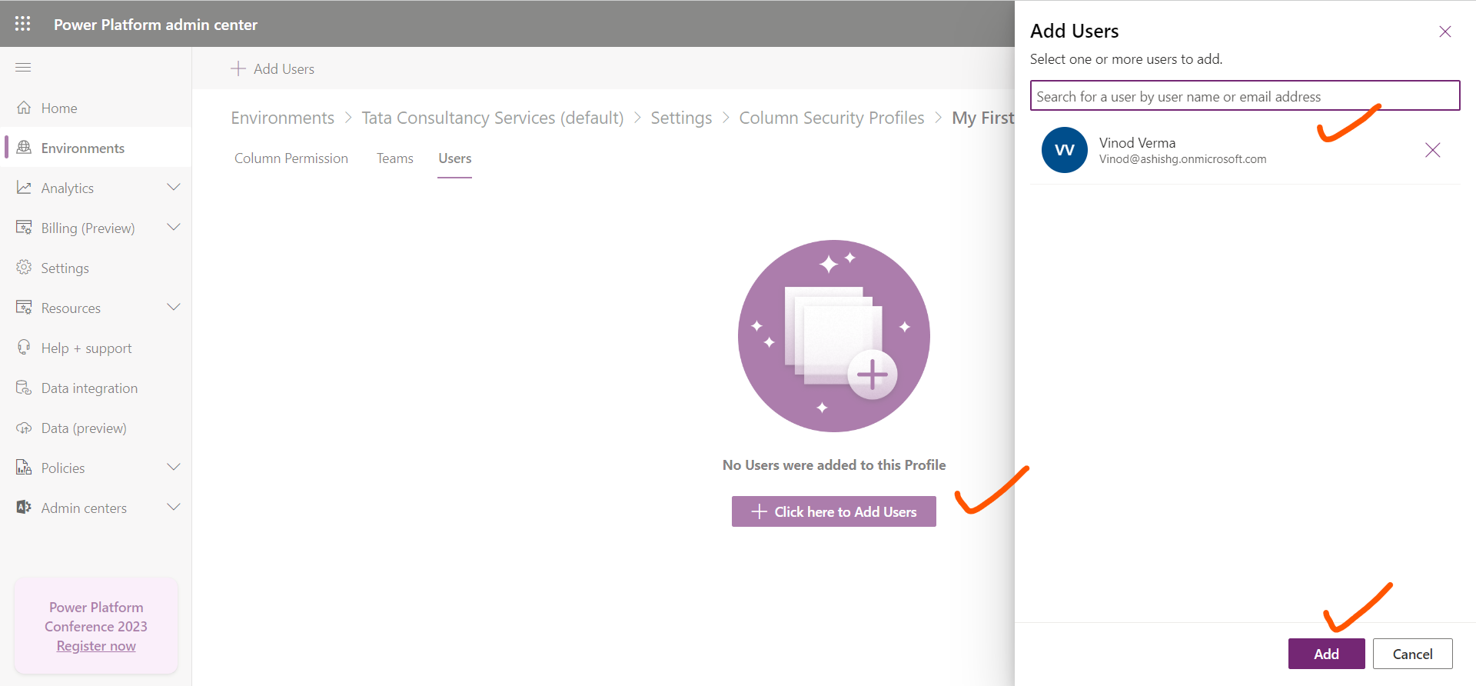Click the Home icon in sidebar

[x=24, y=108]
